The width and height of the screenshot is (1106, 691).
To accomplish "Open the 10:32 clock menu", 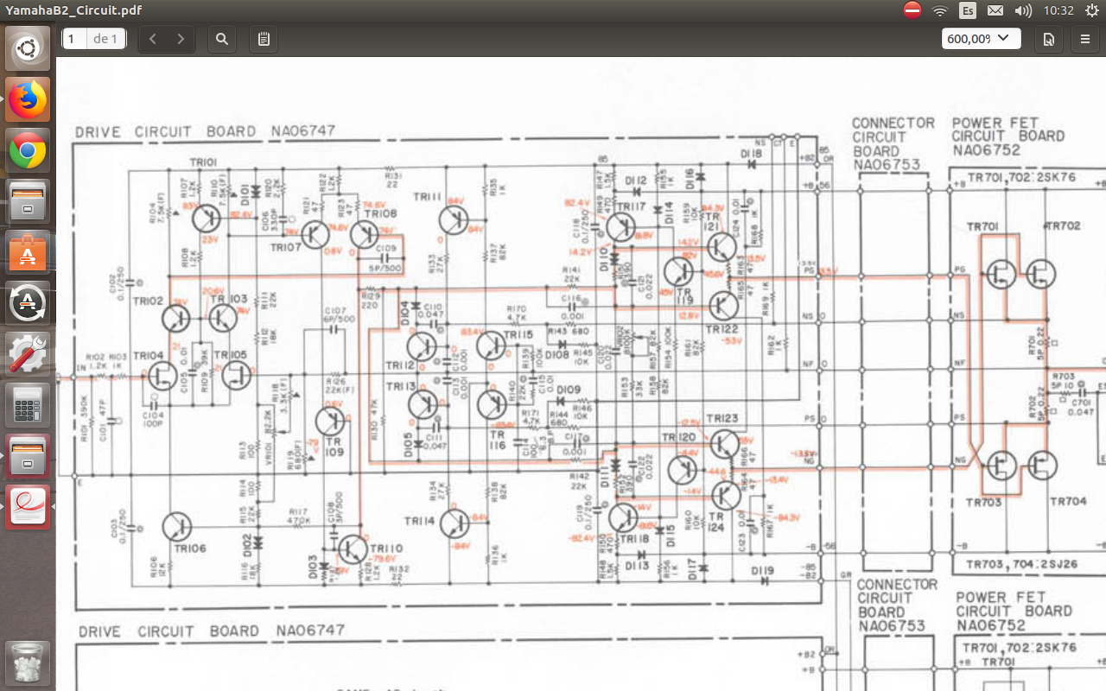I will click(1058, 10).
